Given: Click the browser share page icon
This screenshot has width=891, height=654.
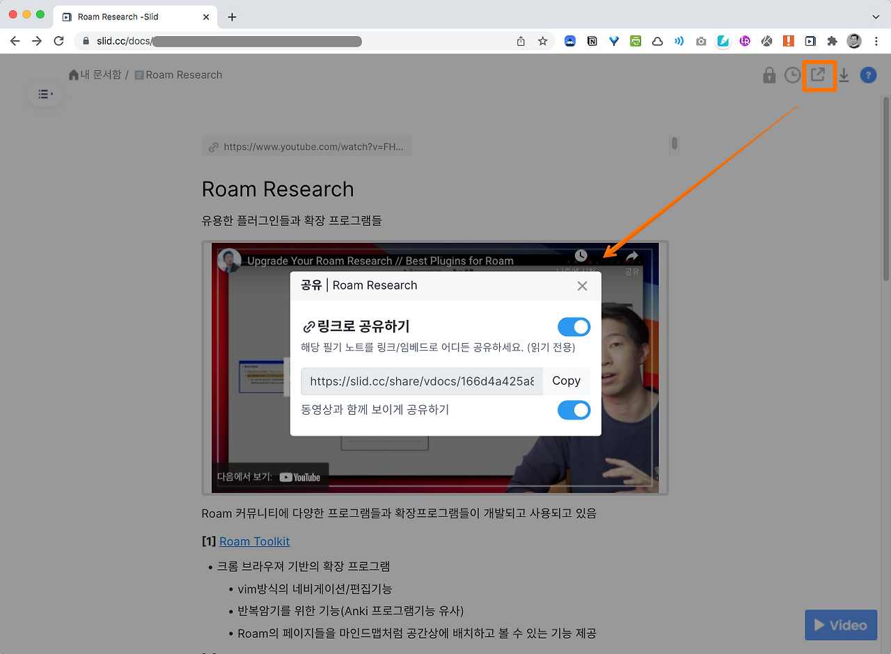Looking at the screenshot, I should point(521,41).
